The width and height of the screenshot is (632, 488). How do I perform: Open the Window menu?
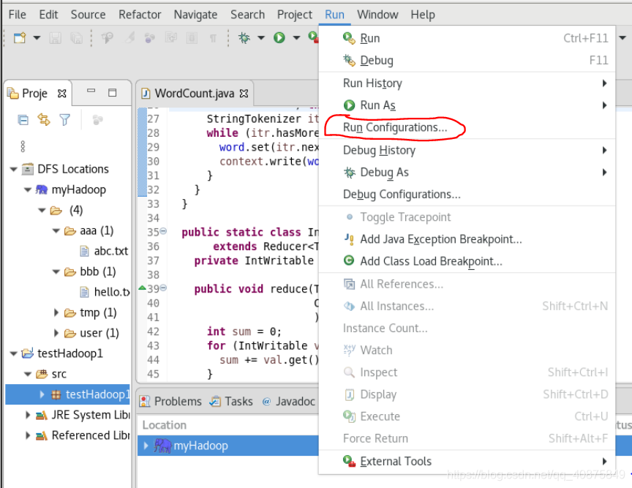tap(377, 14)
